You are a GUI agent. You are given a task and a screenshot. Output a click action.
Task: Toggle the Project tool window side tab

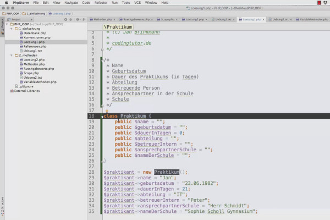(x=2, y=28)
